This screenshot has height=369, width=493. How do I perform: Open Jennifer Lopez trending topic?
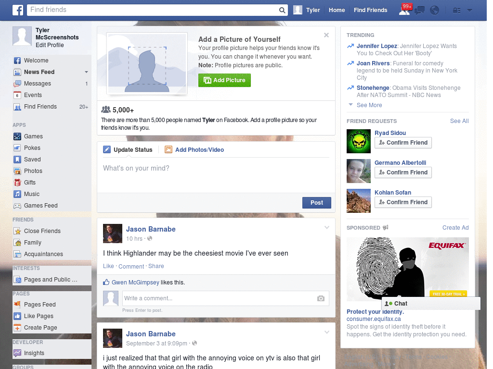tap(376, 46)
